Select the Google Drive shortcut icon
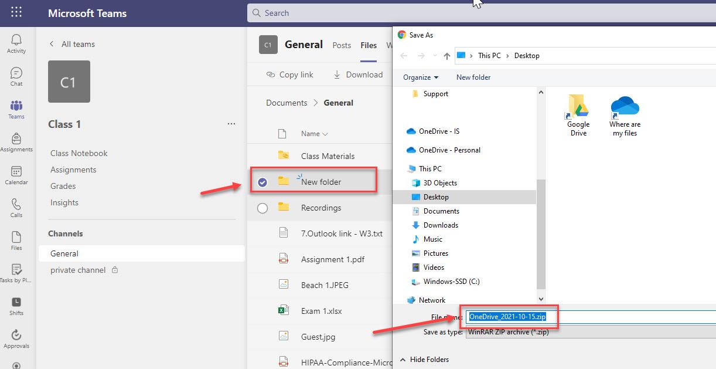The height and width of the screenshot is (369, 716). 578,115
